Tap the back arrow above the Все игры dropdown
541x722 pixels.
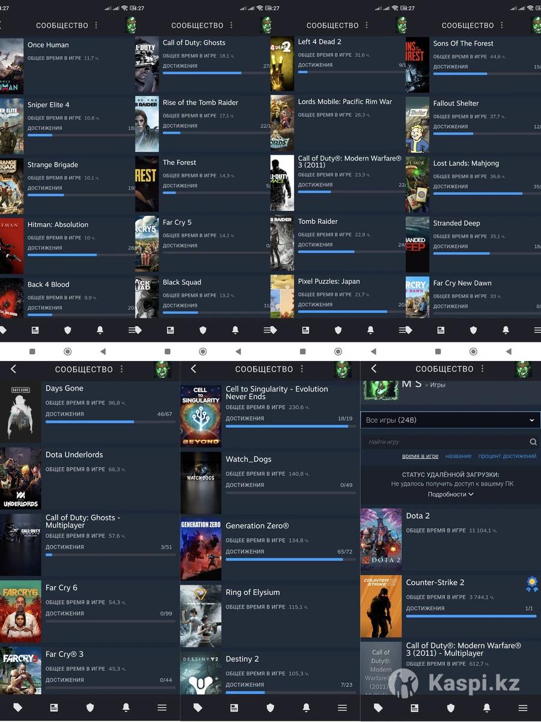374,369
